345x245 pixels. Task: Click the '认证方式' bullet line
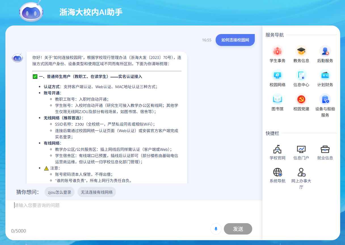100,87
